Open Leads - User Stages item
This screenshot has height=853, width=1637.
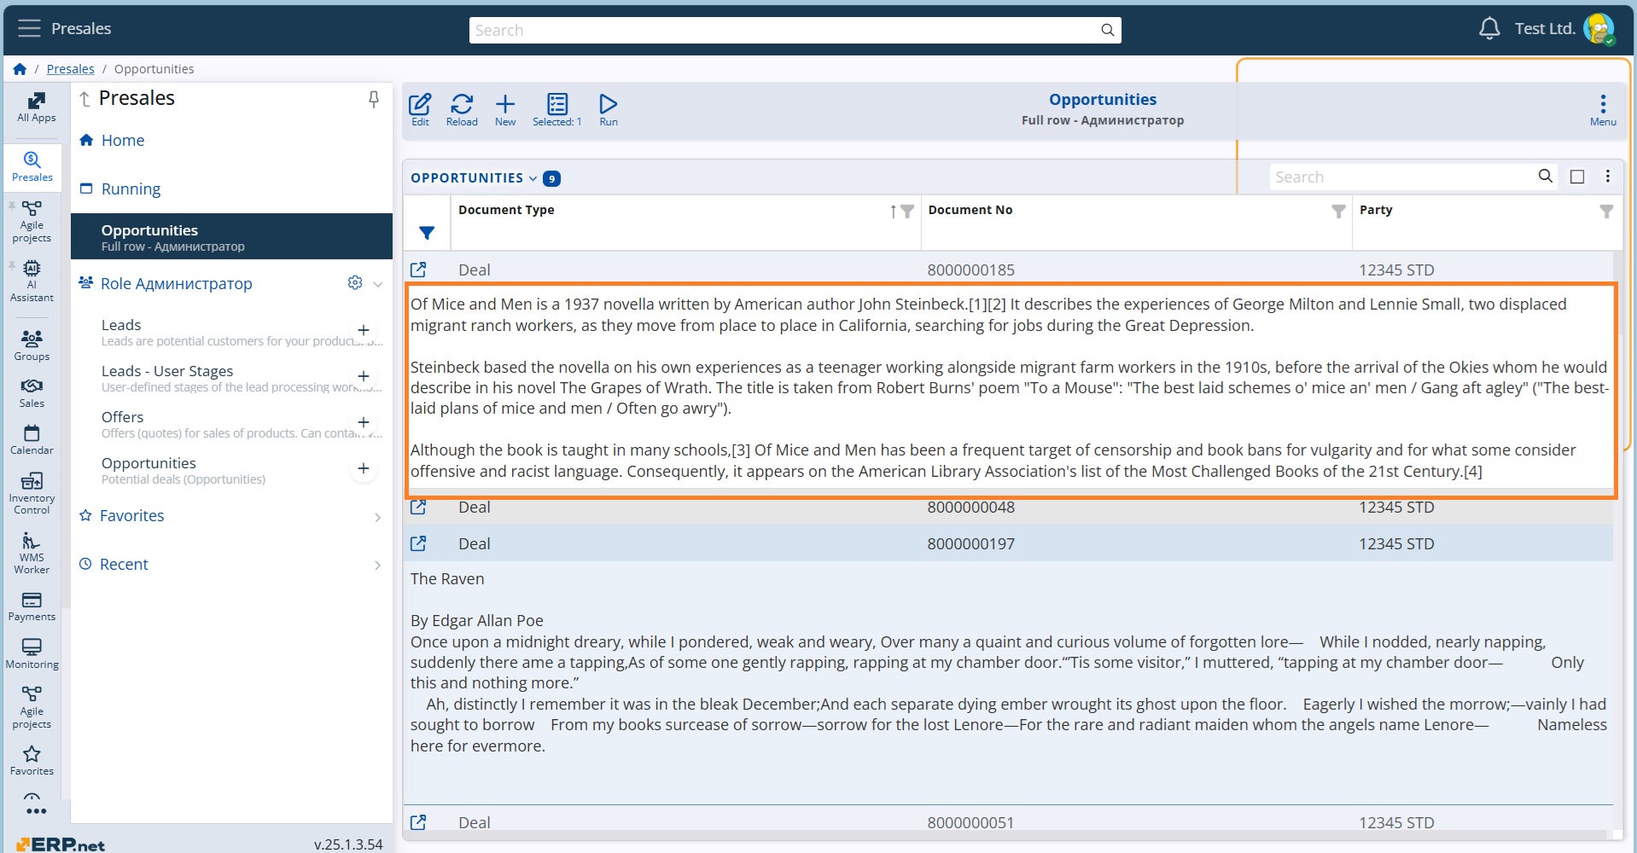point(167,371)
